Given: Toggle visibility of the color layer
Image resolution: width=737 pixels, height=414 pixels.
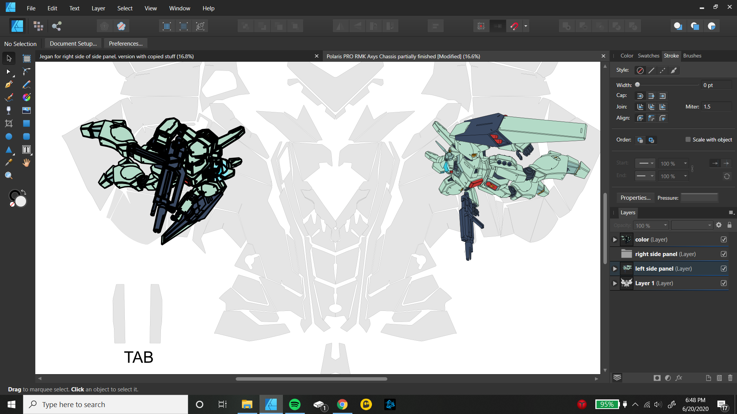Looking at the screenshot, I should pos(724,240).
